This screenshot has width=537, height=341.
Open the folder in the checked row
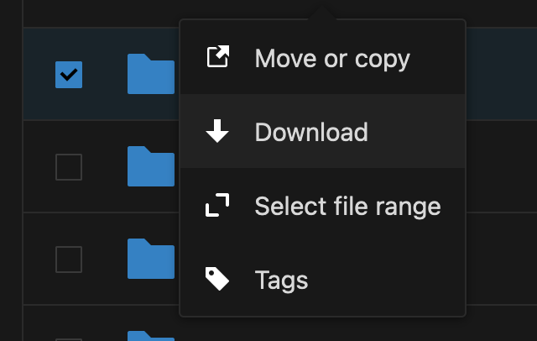tap(151, 74)
